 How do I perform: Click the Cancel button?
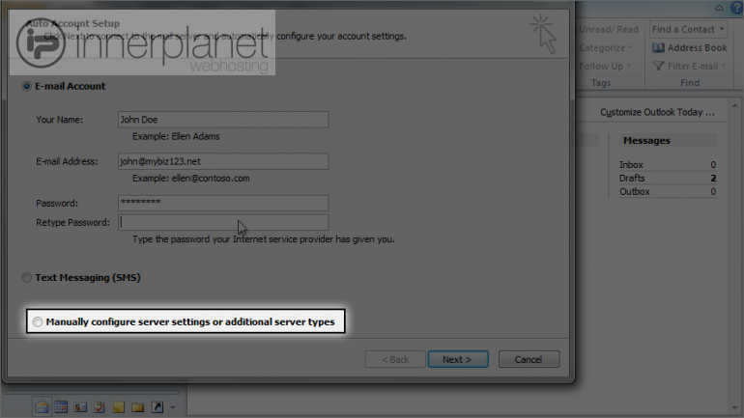point(529,359)
